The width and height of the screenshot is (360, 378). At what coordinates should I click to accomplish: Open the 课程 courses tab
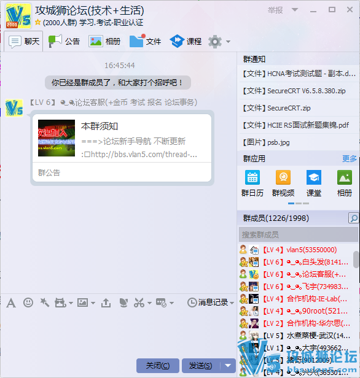pos(186,42)
